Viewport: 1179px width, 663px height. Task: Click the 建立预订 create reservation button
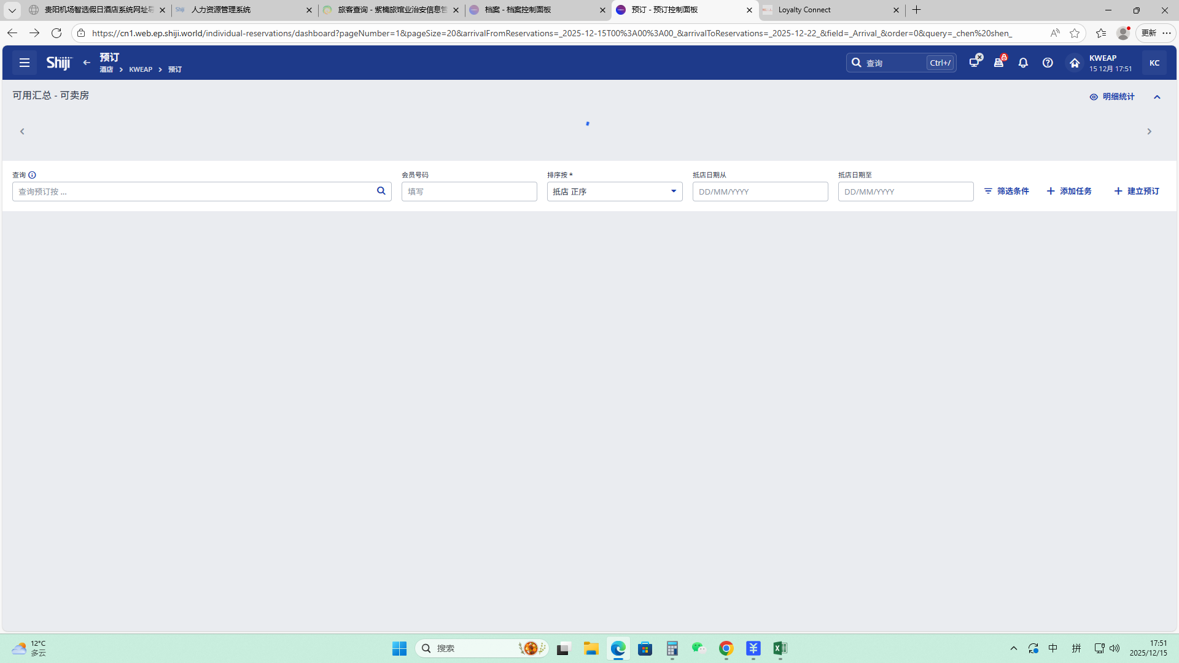coord(1137,192)
